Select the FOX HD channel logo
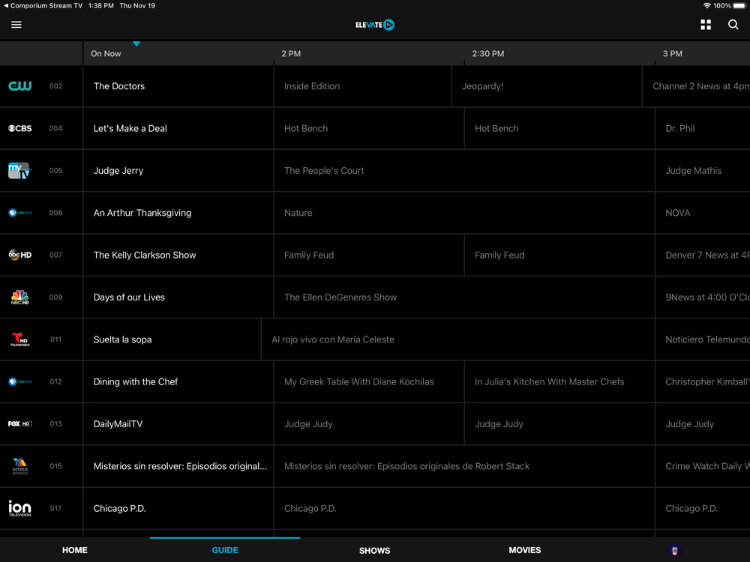Viewport: 750px width, 562px height. [20, 424]
